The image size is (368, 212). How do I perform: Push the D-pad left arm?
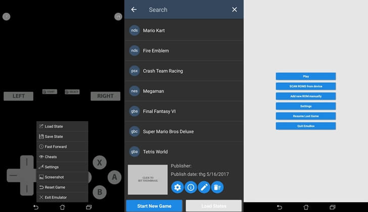click(13, 175)
